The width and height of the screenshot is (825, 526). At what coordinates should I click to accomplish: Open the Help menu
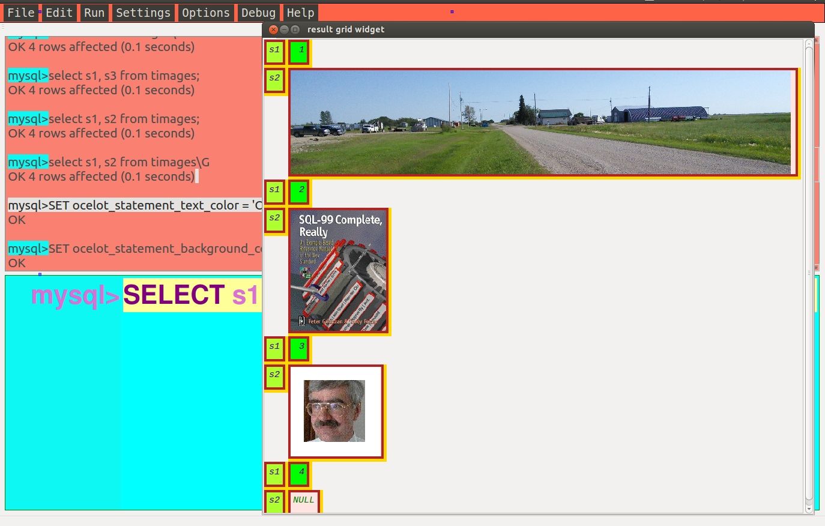(x=300, y=12)
